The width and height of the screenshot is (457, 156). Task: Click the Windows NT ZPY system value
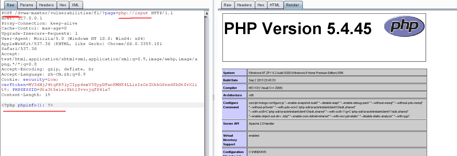(x=296, y=73)
